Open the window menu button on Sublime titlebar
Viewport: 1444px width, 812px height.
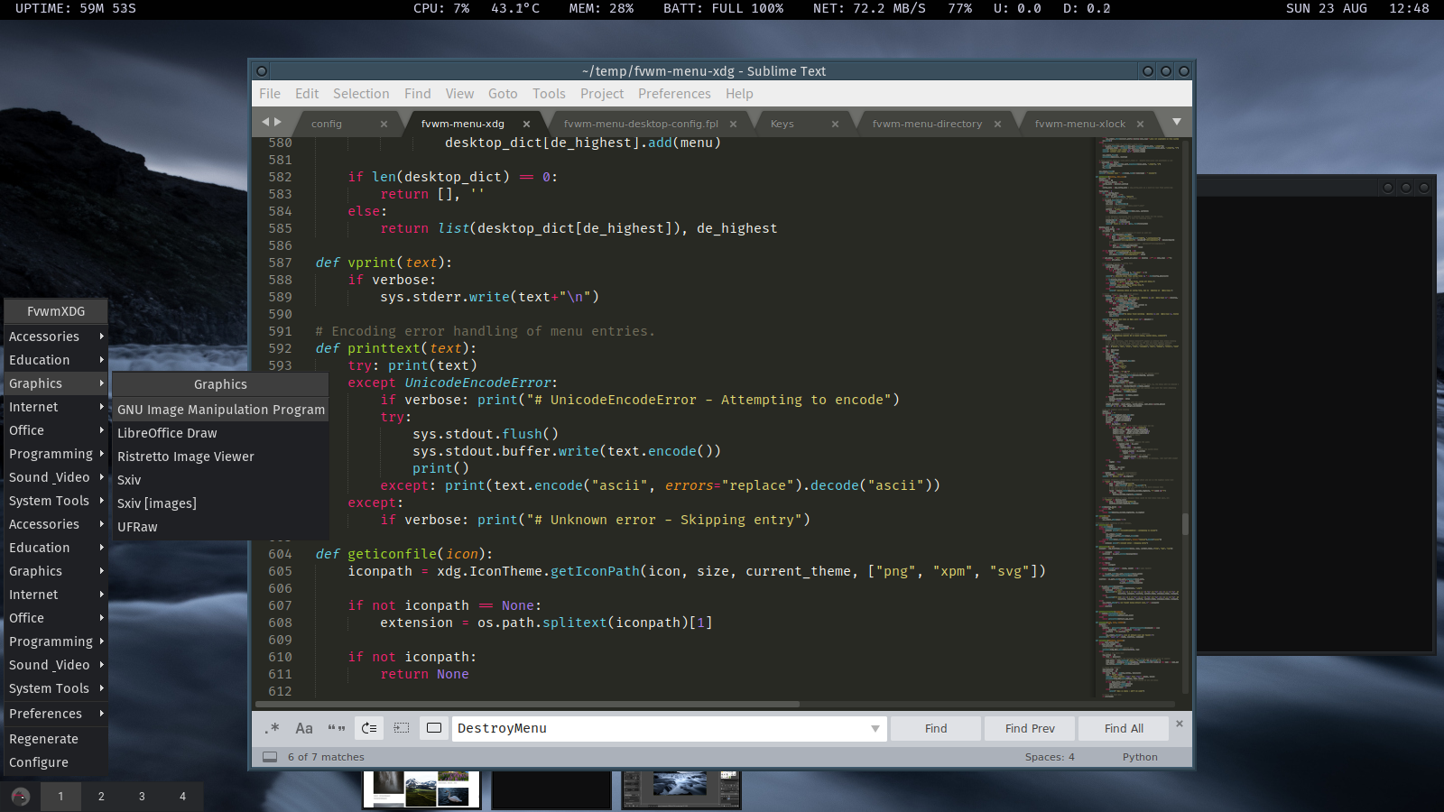[262, 70]
